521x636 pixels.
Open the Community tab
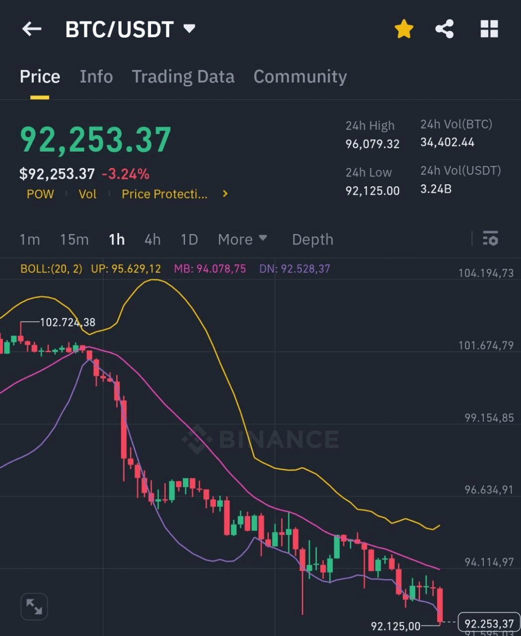pyautogui.click(x=300, y=77)
